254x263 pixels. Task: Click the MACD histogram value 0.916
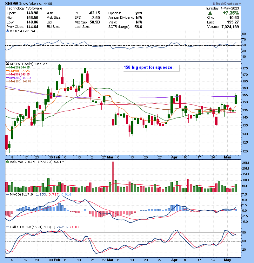(66, 195)
